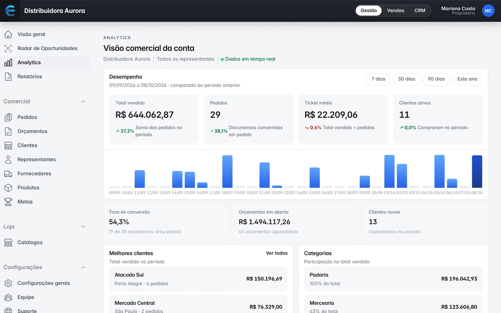This screenshot has height=313, width=501.
Task: Click Ver todos in Melhores clientes
Action: (x=276, y=253)
